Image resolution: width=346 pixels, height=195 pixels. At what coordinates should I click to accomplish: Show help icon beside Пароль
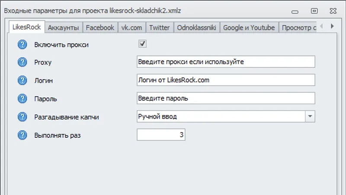click(22, 98)
